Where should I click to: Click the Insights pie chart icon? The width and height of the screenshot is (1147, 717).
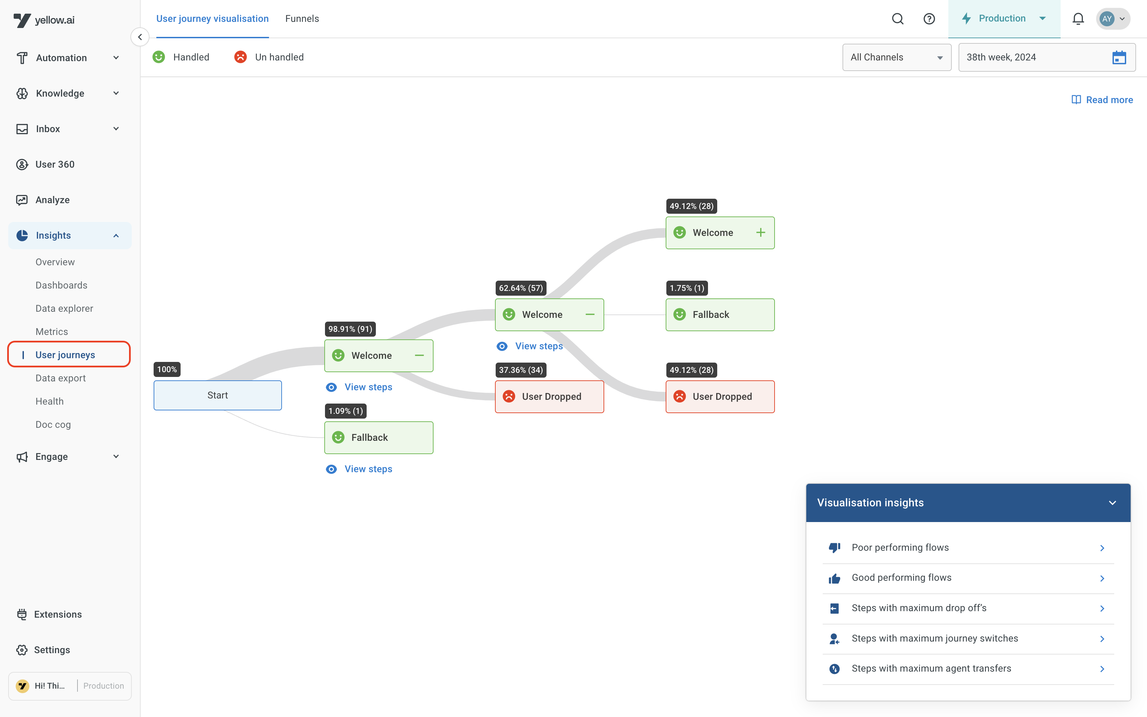[22, 236]
